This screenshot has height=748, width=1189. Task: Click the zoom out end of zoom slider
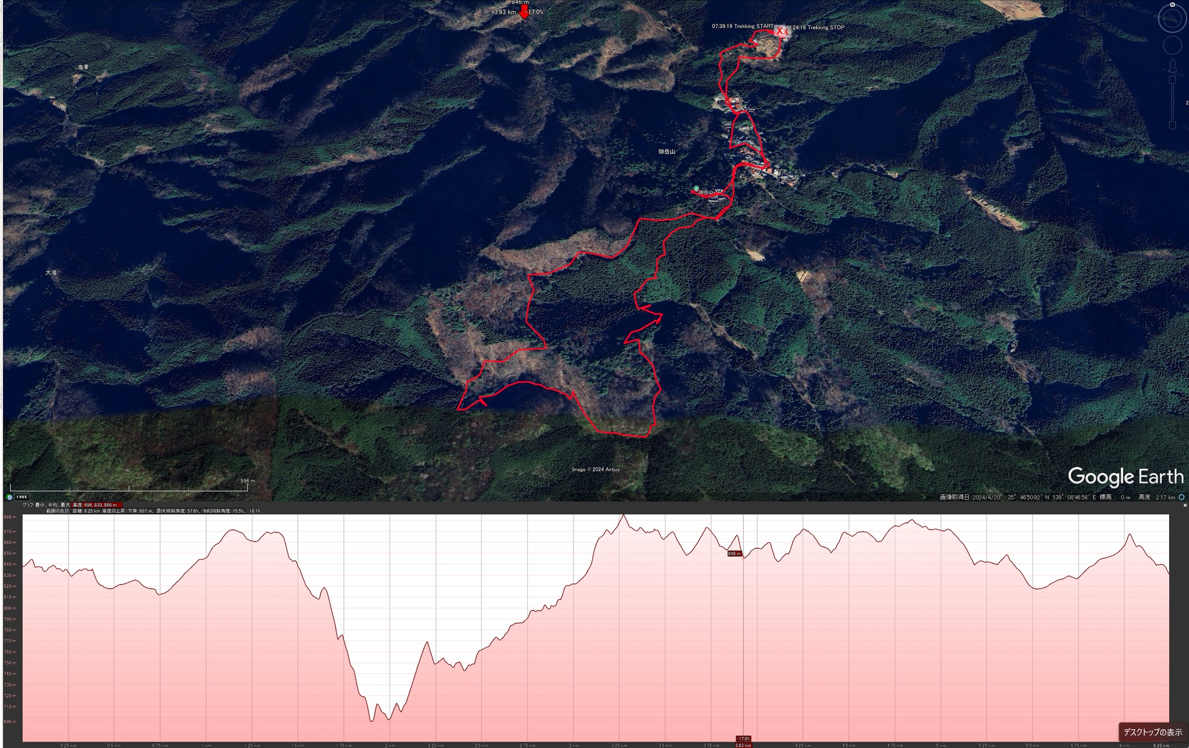pyautogui.click(x=1172, y=125)
